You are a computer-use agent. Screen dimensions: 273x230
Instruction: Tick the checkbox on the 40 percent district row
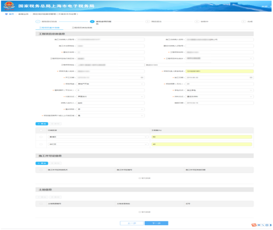tap(41, 144)
